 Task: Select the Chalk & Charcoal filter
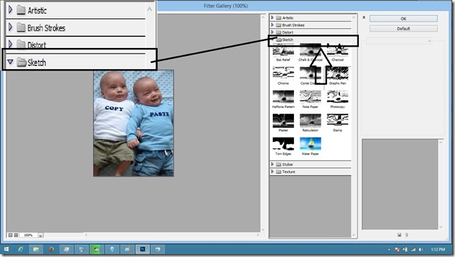pos(310,52)
